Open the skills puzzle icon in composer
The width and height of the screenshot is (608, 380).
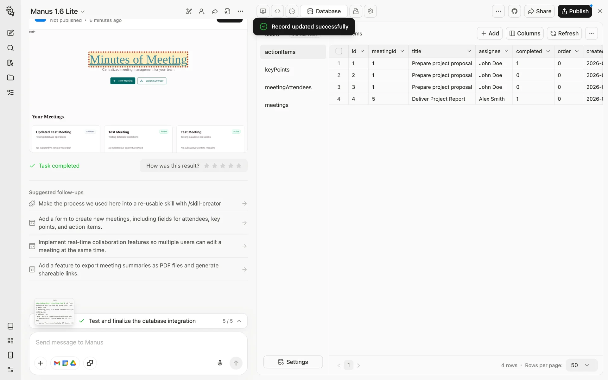pos(90,363)
